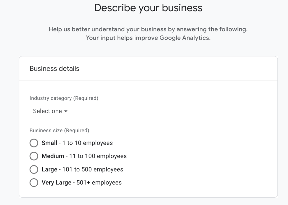Enable the Very Large radio button circle
This screenshot has height=205, width=288.
pos(34,183)
